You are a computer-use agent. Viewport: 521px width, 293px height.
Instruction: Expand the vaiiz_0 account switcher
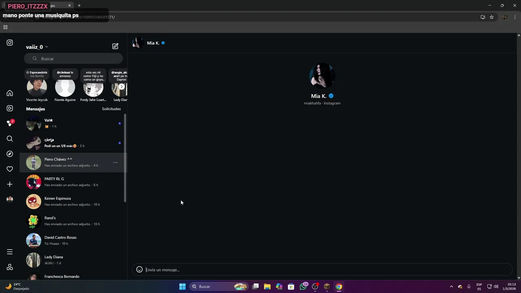(37, 47)
